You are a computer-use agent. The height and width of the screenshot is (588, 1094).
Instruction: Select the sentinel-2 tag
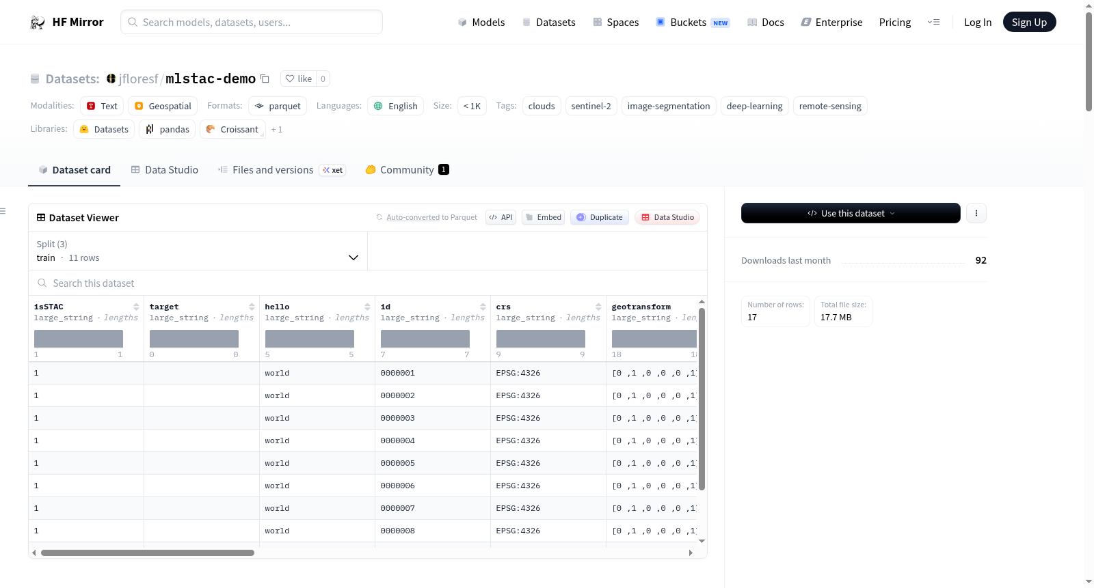pos(591,106)
